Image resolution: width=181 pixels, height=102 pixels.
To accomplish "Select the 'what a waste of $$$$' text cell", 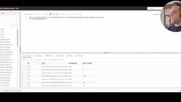I will pos(55,79).
